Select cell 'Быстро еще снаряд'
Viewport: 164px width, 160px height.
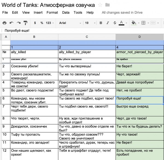[x=140, y=110]
